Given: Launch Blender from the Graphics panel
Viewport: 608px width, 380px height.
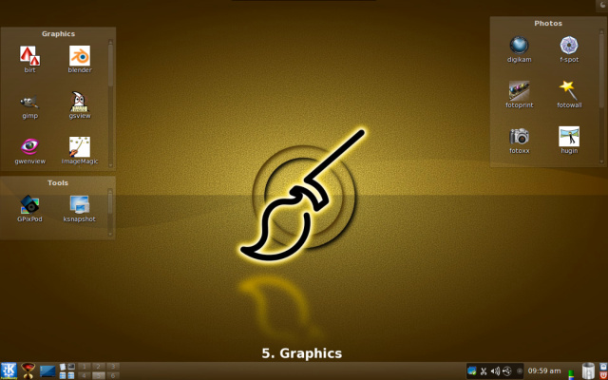Looking at the screenshot, I should [x=80, y=56].
